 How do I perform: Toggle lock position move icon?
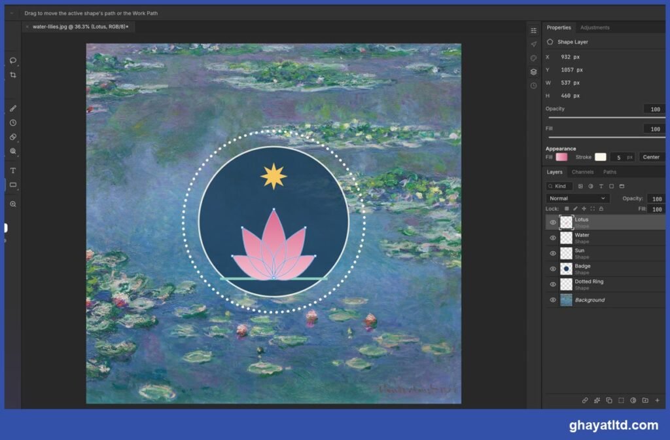[584, 209]
